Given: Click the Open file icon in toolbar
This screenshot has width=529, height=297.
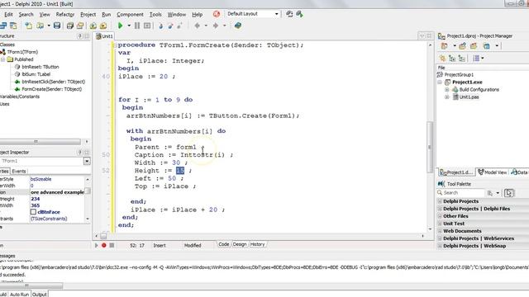Looking at the screenshot, I should click(41, 26).
